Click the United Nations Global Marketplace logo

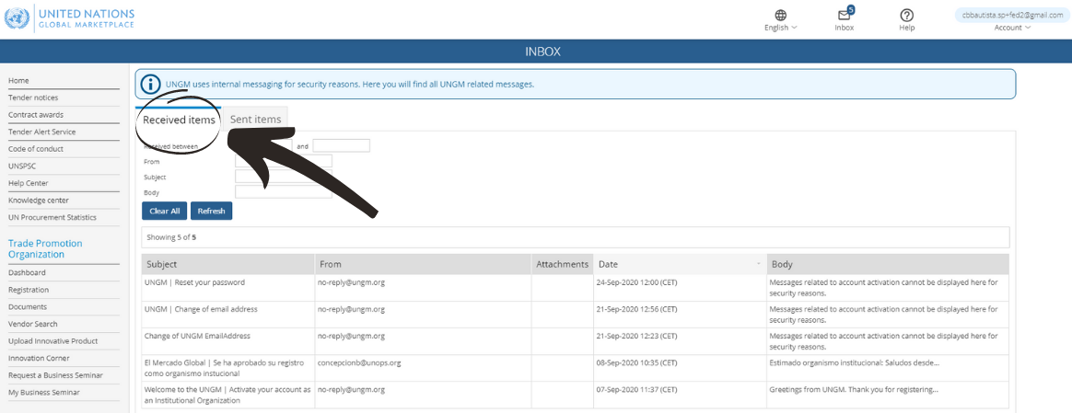point(69,17)
